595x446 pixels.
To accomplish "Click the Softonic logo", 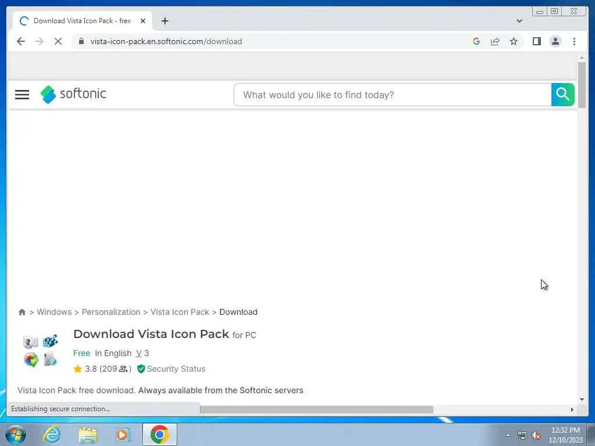I will (x=73, y=94).
